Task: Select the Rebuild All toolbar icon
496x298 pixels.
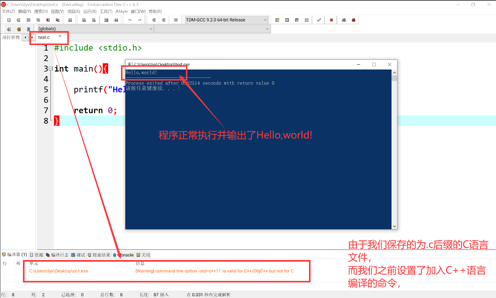Action: [306, 20]
